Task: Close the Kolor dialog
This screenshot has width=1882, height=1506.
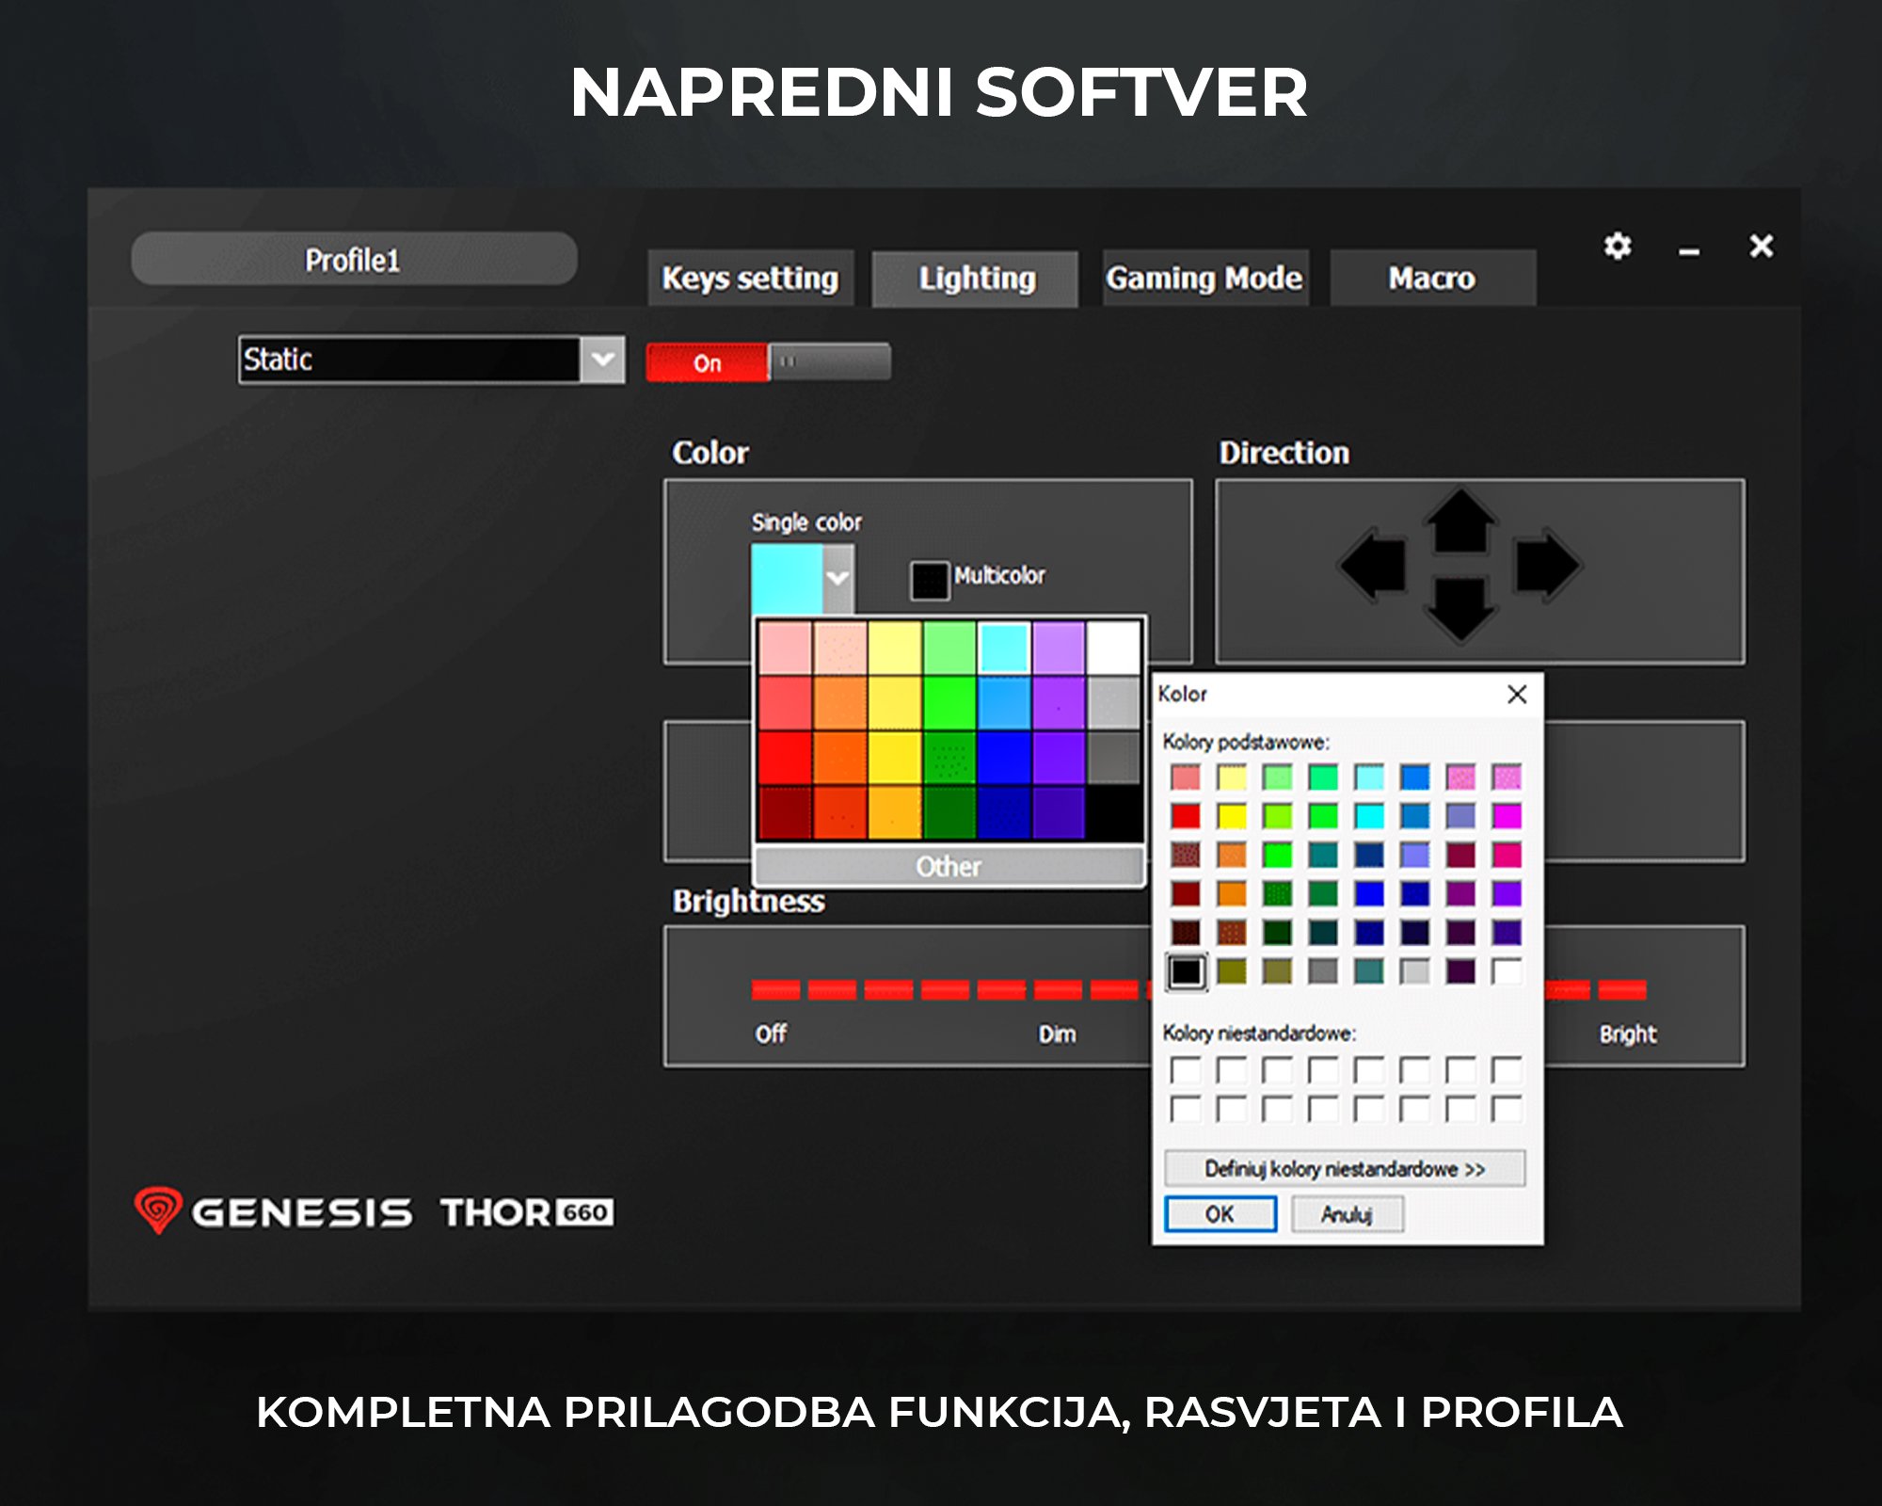Action: tap(1516, 695)
